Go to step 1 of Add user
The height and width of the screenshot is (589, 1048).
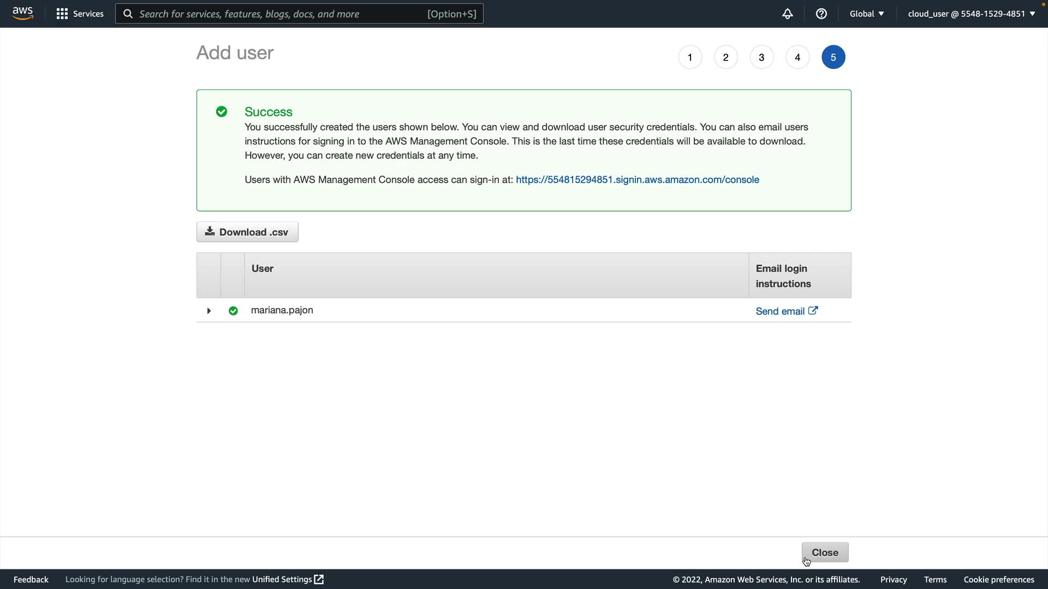tap(690, 57)
